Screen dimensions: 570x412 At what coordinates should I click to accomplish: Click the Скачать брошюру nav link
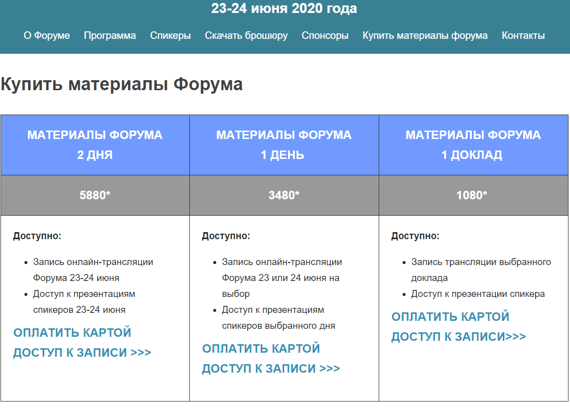coord(246,35)
